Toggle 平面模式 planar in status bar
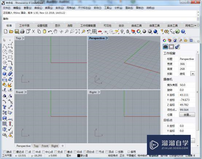202x159 pixels. coord(131,155)
